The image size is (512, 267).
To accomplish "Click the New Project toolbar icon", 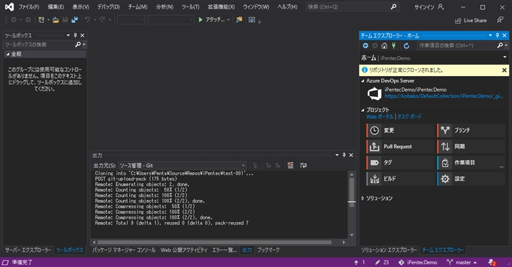I will point(41,20).
